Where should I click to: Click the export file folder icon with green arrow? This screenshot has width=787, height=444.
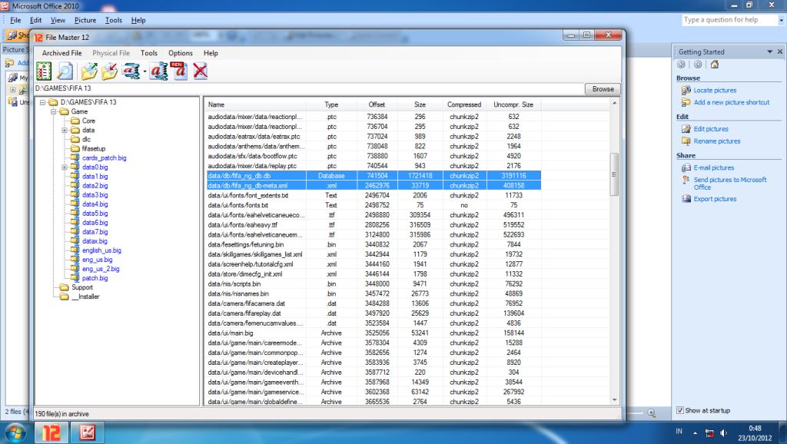(x=89, y=71)
